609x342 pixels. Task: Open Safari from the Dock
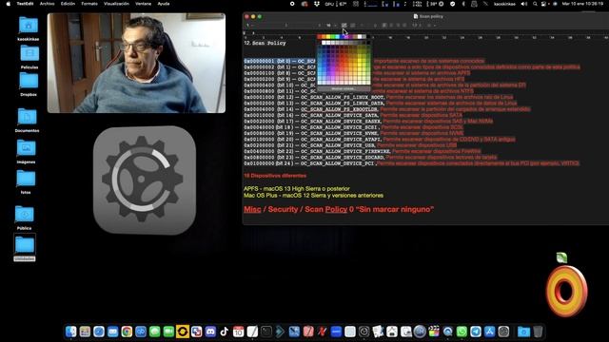click(x=99, y=332)
